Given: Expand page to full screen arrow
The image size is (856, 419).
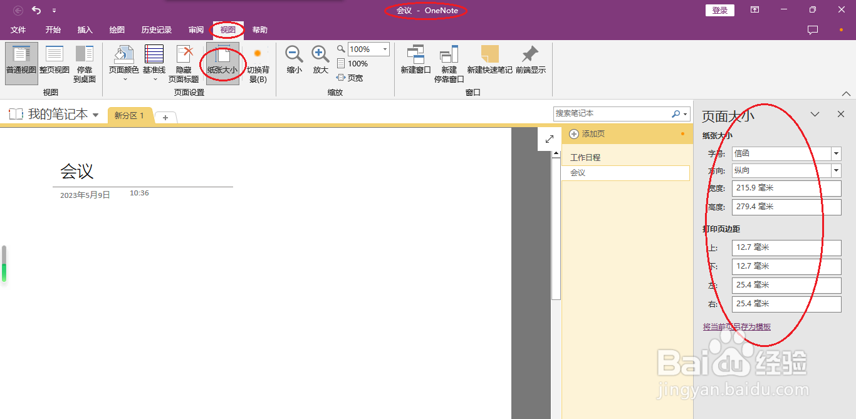Looking at the screenshot, I should coord(549,139).
